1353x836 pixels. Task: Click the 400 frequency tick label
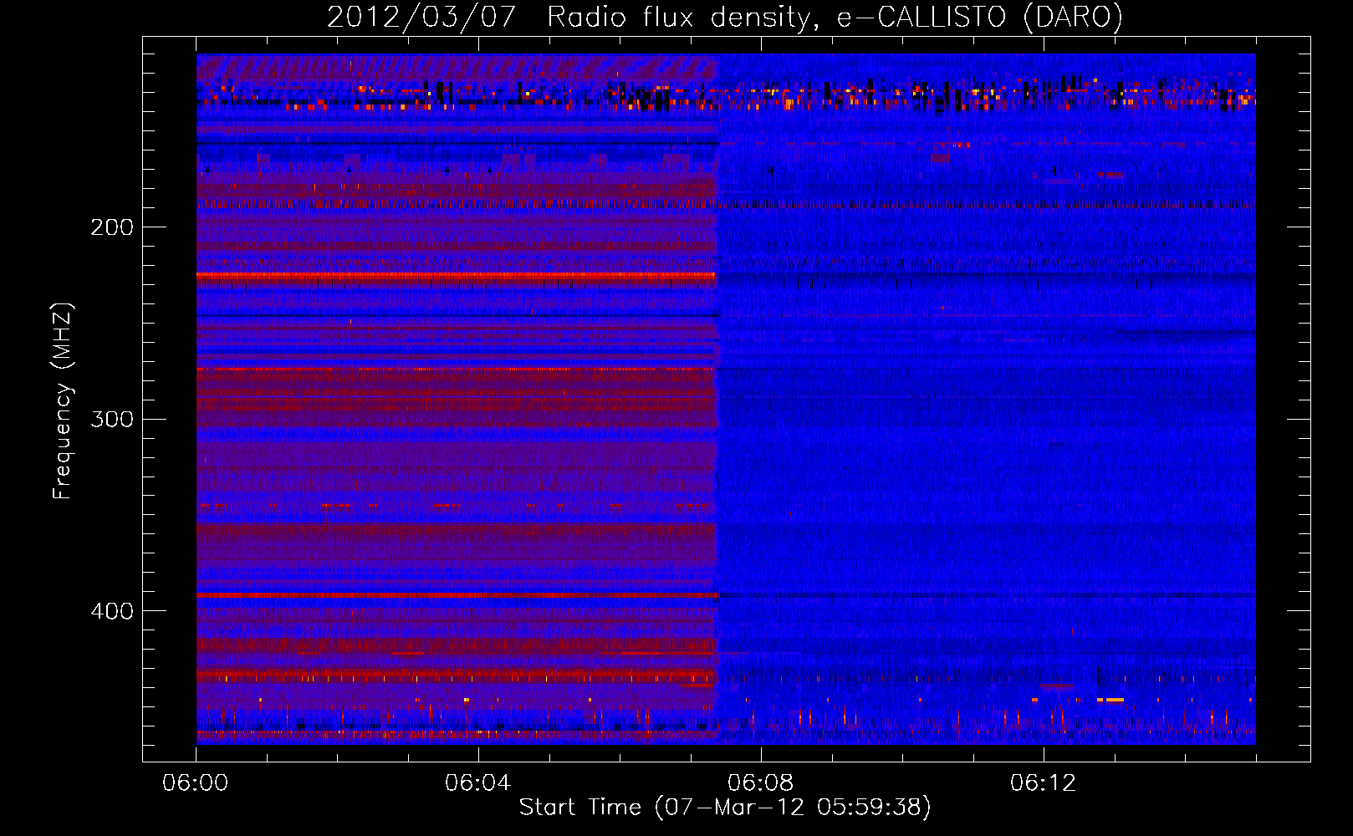(x=112, y=611)
